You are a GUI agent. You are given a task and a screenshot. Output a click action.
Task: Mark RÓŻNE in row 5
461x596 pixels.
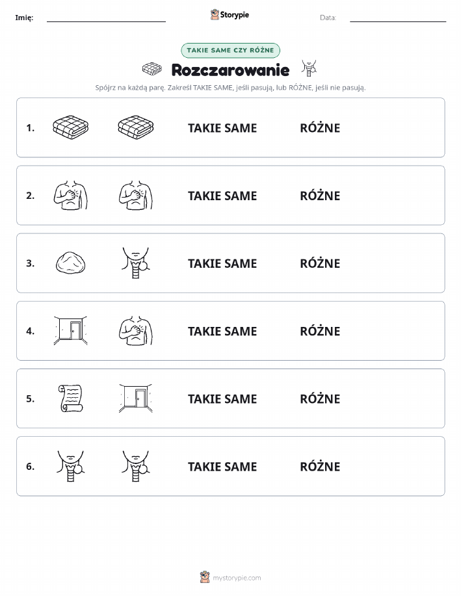pos(320,398)
